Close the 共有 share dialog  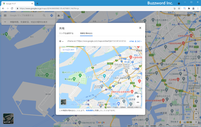click(x=140, y=28)
